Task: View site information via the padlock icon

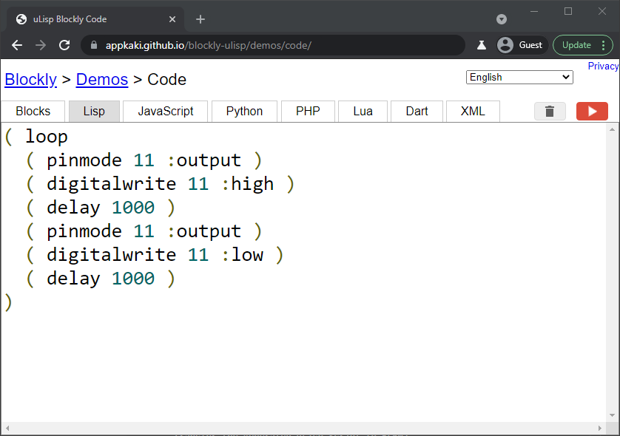Action: 93,44
